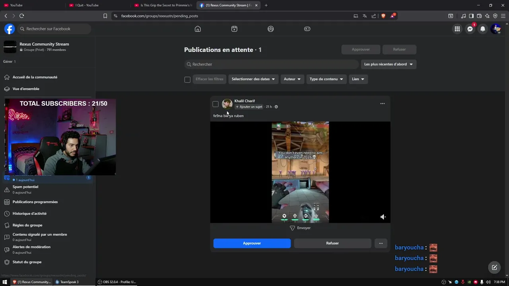Open the Rexus Community Stream group title
The image size is (509, 286).
(44, 44)
